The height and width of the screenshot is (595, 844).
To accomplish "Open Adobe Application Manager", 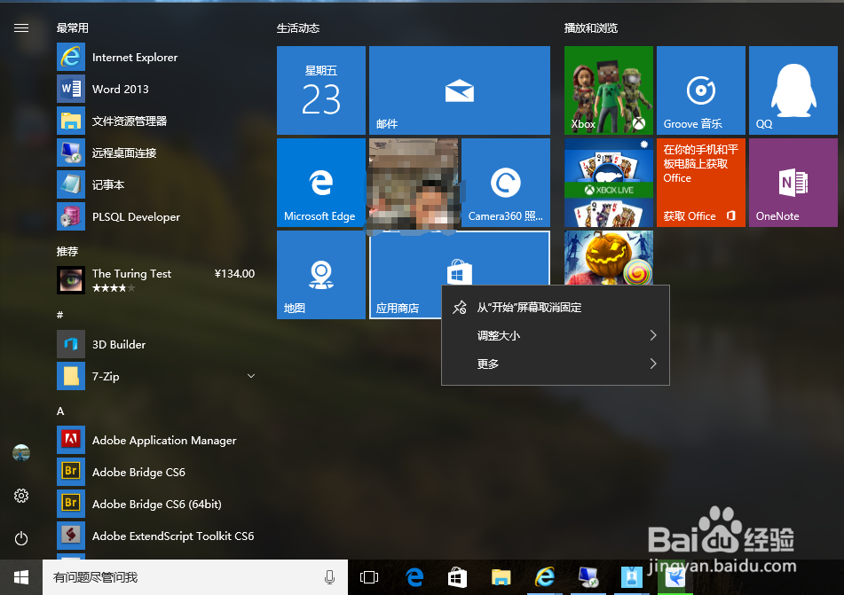I will click(155, 440).
